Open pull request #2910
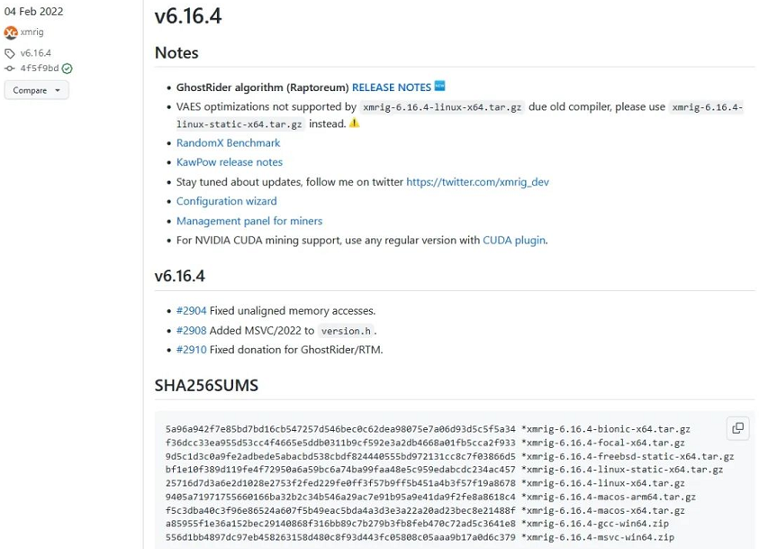Image resolution: width=759 pixels, height=549 pixels. (191, 350)
